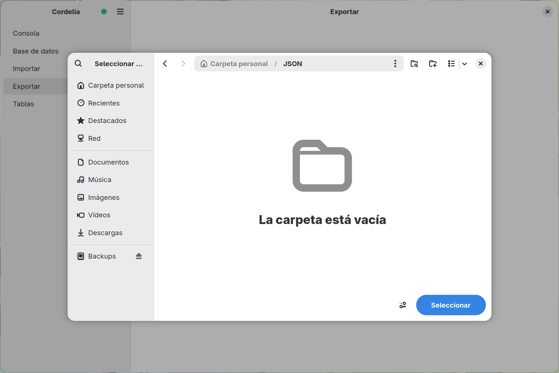Click Carpeta personal in the path bar
The image size is (559, 373).
click(234, 64)
